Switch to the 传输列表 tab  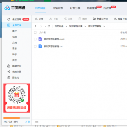(58, 8)
